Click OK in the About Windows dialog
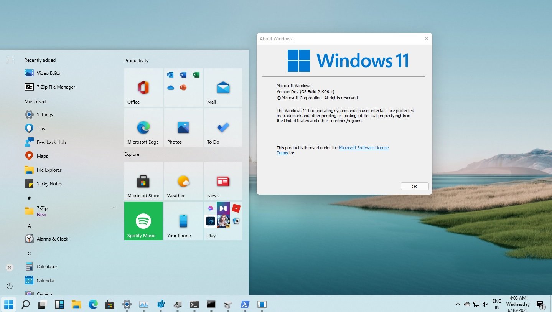 click(414, 186)
